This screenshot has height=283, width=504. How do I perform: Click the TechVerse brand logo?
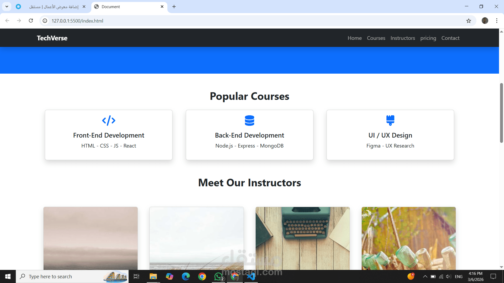tap(52, 38)
